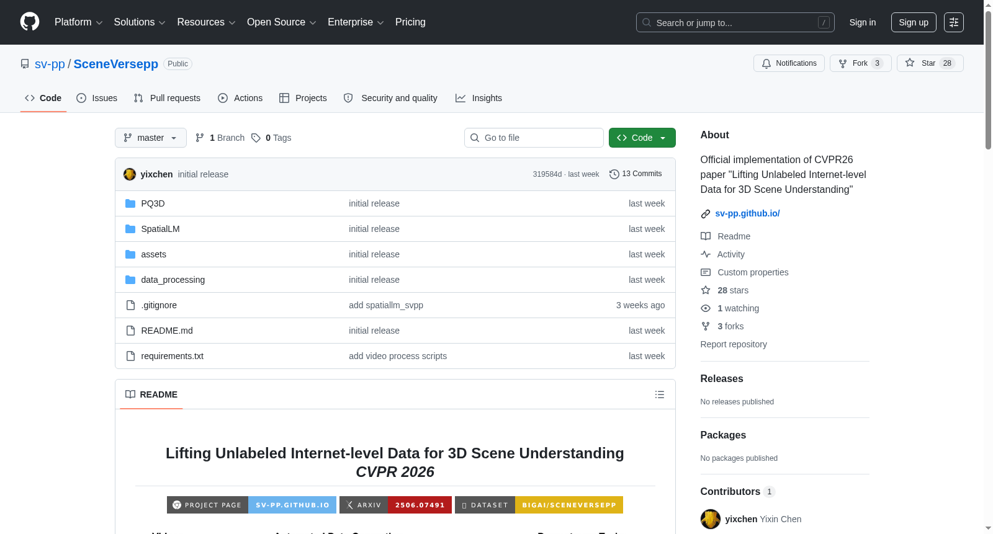Expand the Open Source menu
Image resolution: width=993 pixels, height=534 pixels.
coord(282,22)
